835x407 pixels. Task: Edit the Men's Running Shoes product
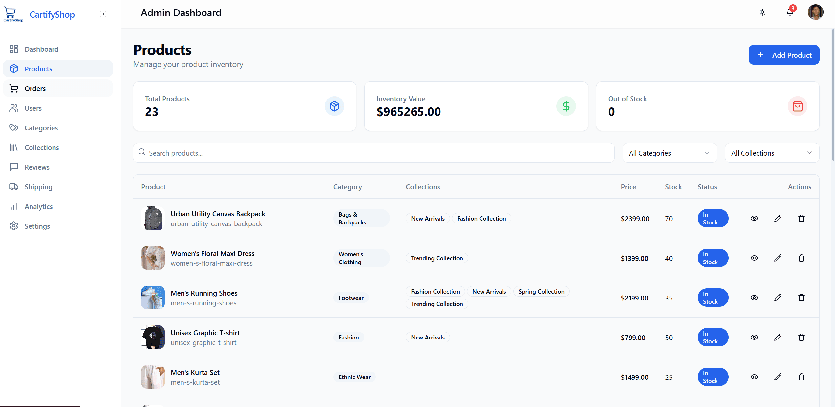(x=778, y=298)
